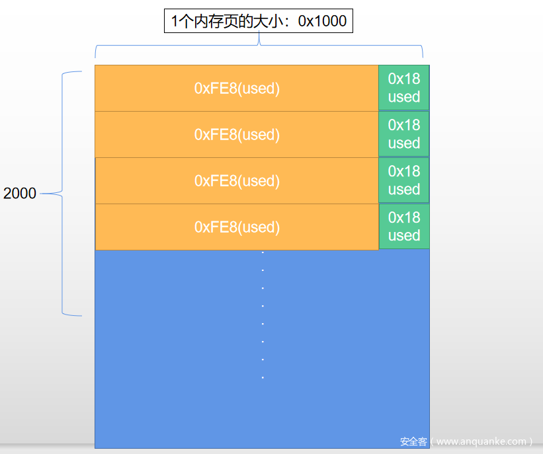
Task: Click the 0xFE8(used) text in the top row
Action: point(237,89)
